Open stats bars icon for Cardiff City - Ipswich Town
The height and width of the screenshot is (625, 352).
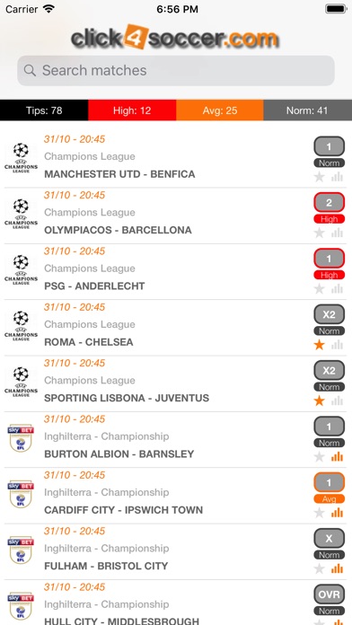pos(338,513)
